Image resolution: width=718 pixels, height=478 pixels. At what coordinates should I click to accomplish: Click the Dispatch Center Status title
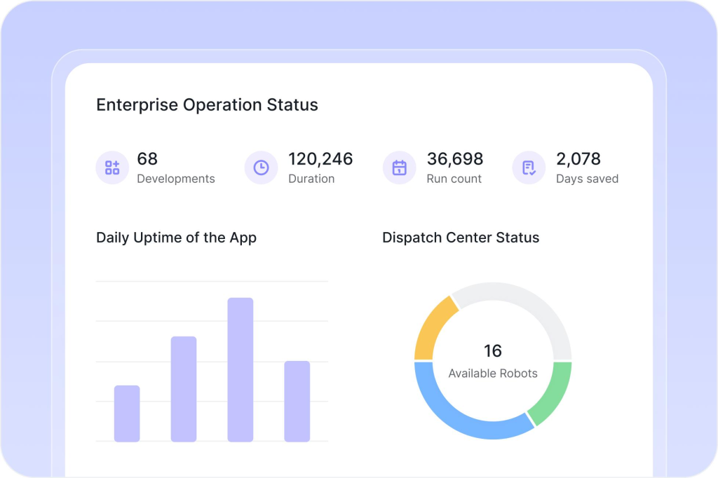tap(461, 238)
